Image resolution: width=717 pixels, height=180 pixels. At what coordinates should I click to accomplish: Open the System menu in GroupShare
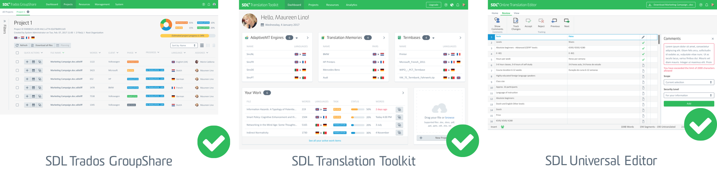pos(119,4)
